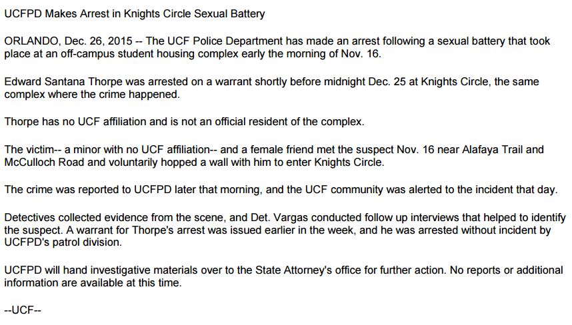
Task: Click the closing '--UCF--' marker
Action: pos(23,310)
